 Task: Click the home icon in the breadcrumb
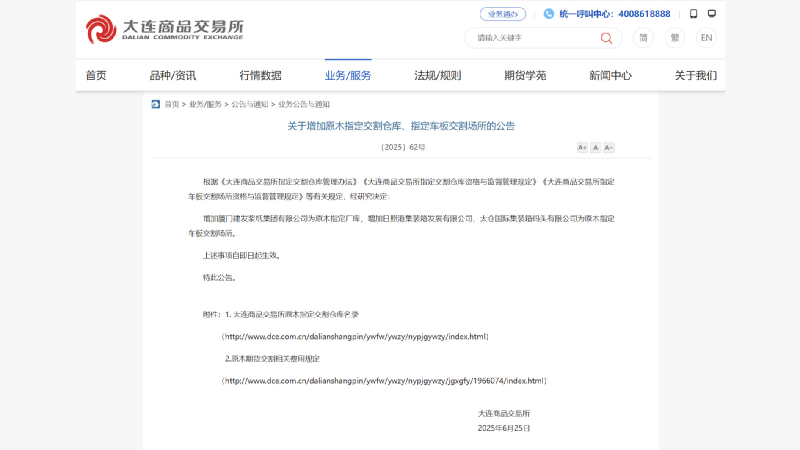click(x=156, y=104)
